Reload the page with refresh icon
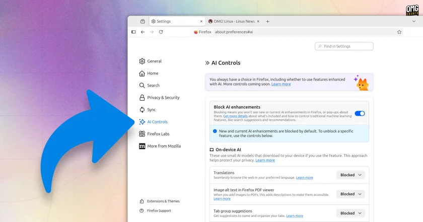Viewport: 423px width, 222px height. pos(161,32)
